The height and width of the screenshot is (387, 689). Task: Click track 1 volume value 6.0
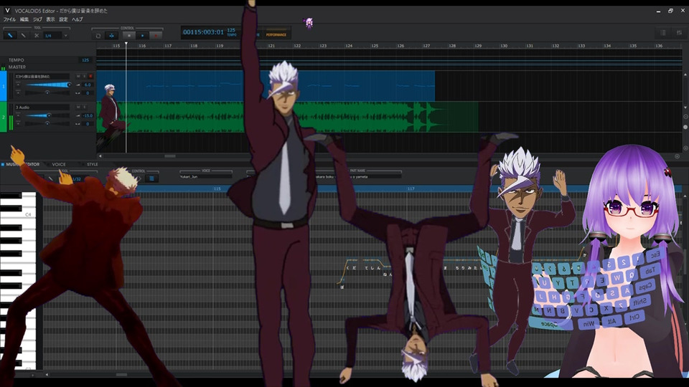point(88,85)
